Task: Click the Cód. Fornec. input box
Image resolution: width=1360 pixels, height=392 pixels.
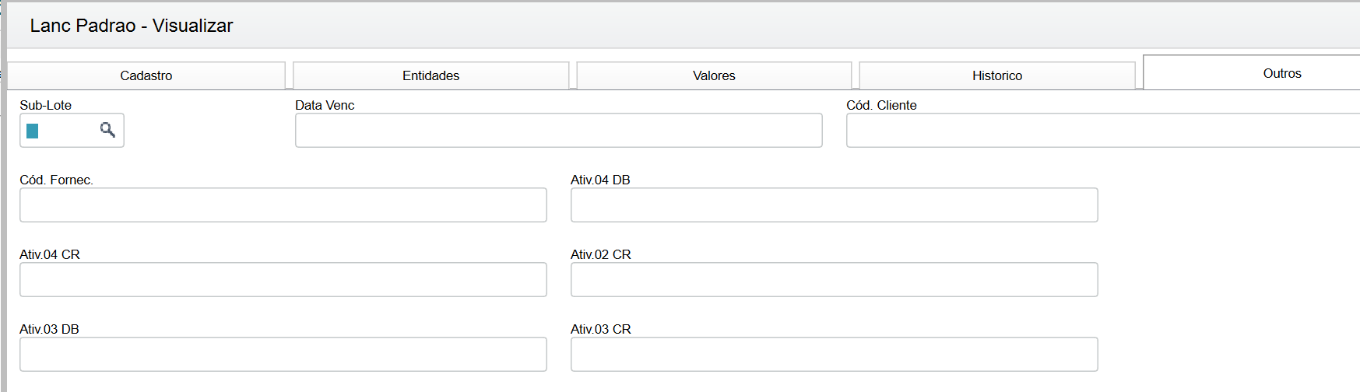Action: tap(283, 205)
